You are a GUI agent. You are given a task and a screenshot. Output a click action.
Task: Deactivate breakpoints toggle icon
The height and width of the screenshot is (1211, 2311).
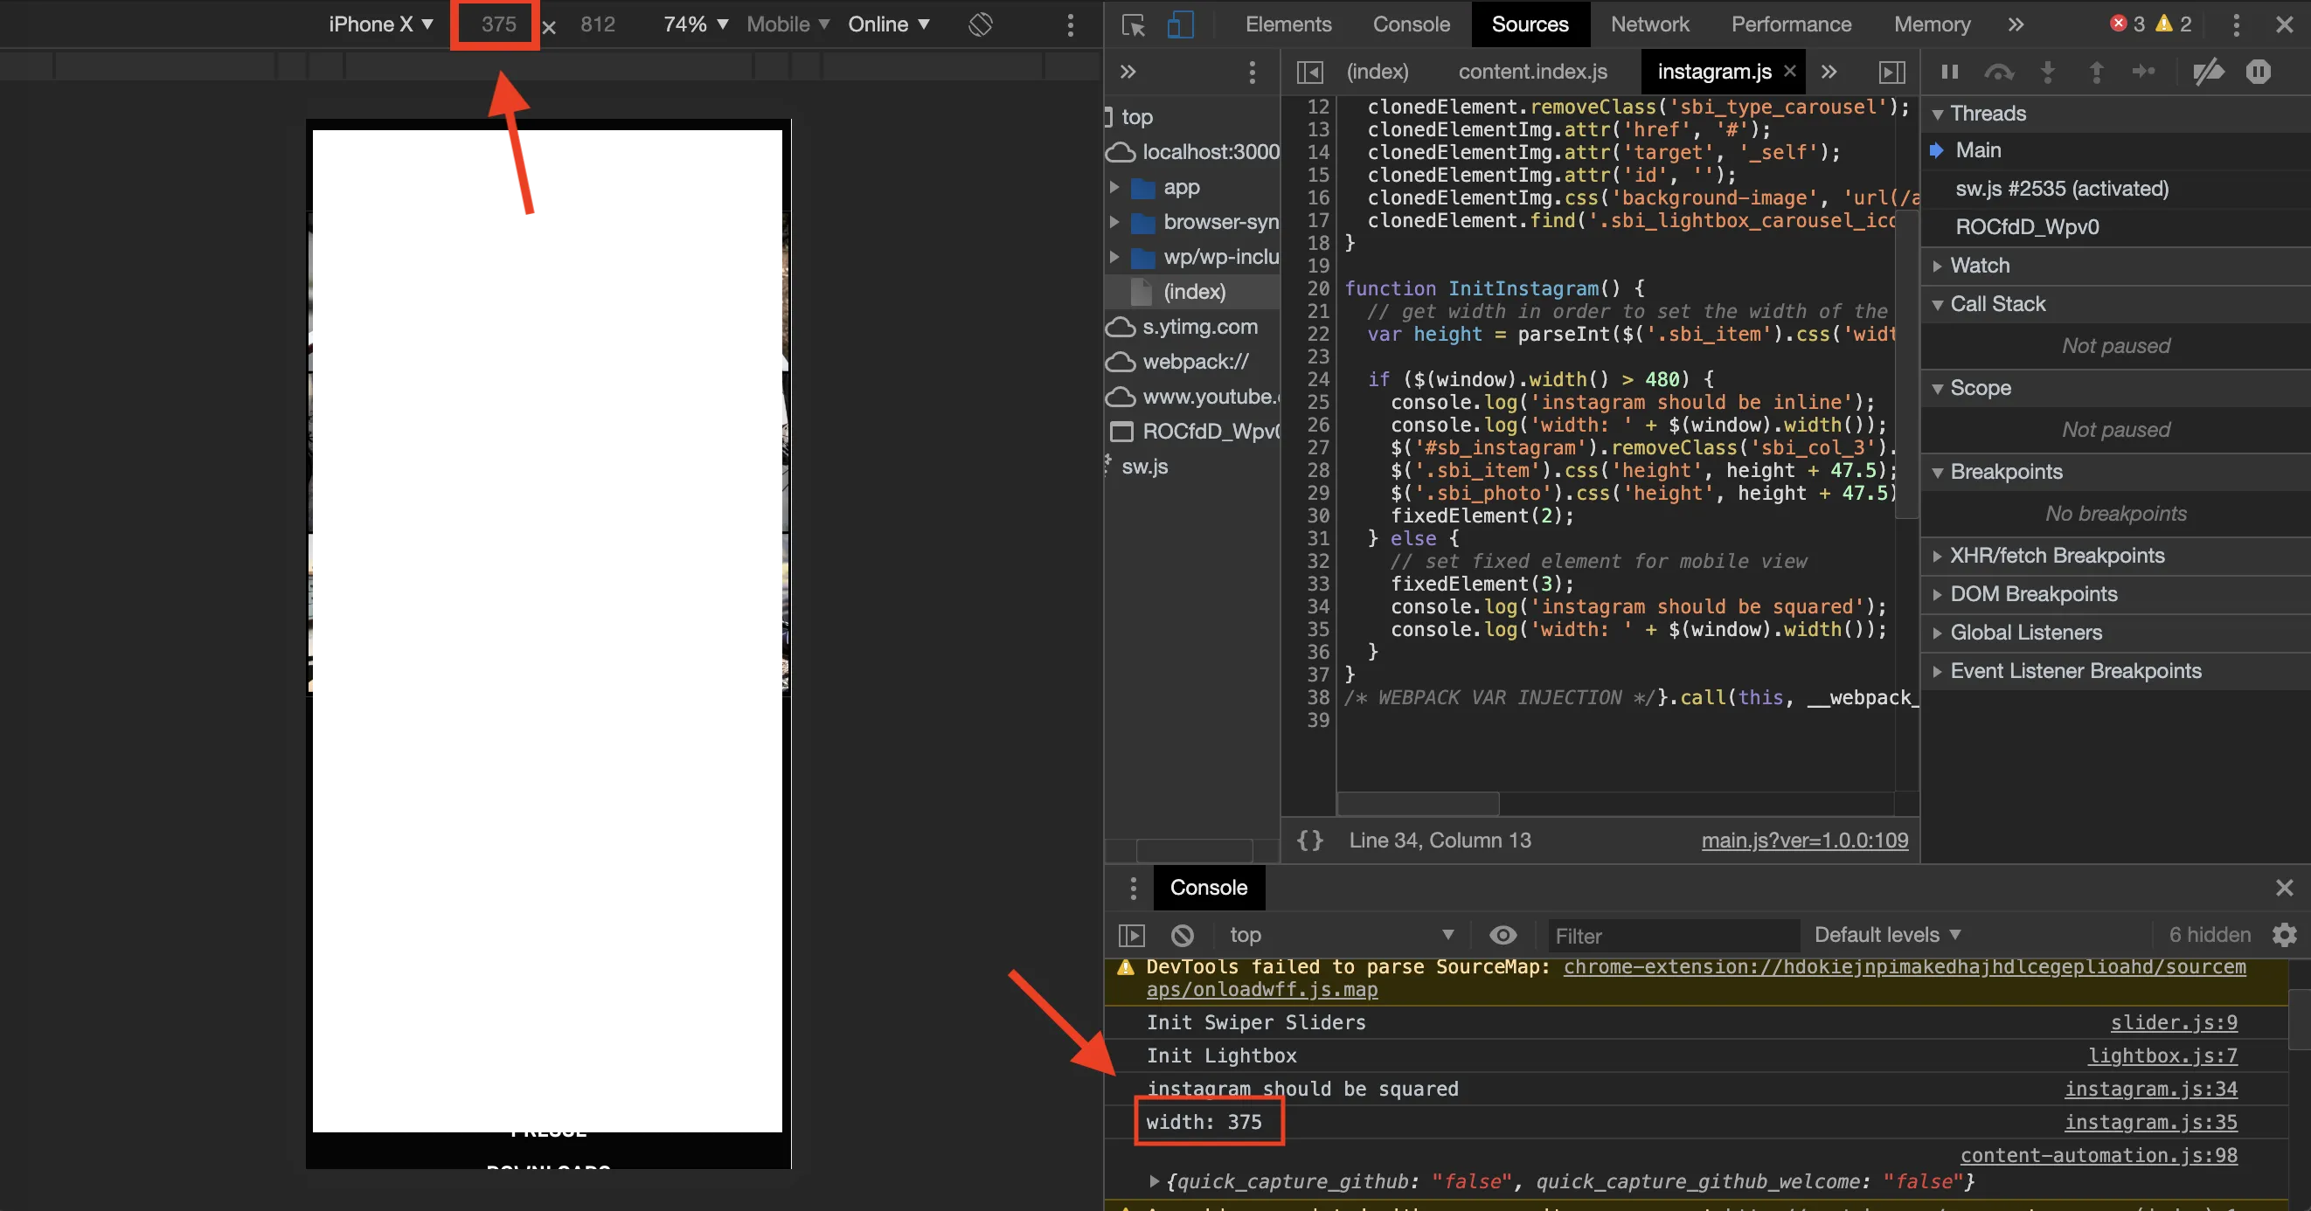2208,72
